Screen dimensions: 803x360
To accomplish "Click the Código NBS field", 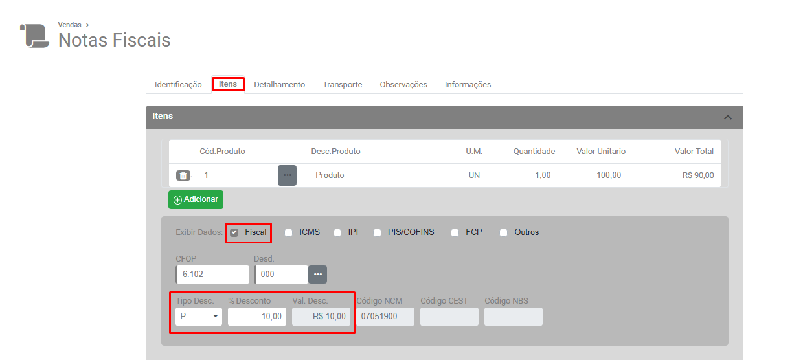I will (514, 317).
